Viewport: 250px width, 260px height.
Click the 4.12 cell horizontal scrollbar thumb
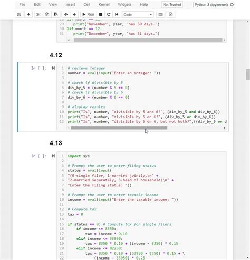[x=119, y=128]
